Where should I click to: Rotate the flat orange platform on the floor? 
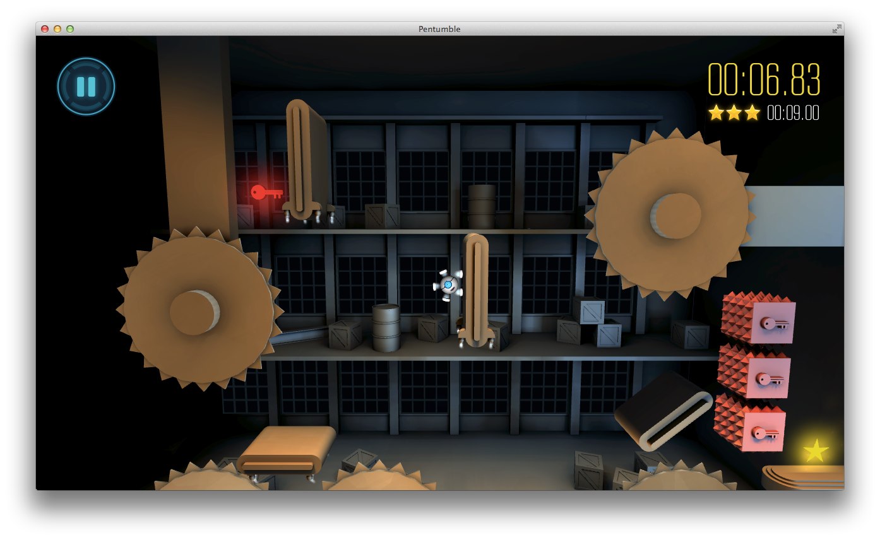coord(287,449)
